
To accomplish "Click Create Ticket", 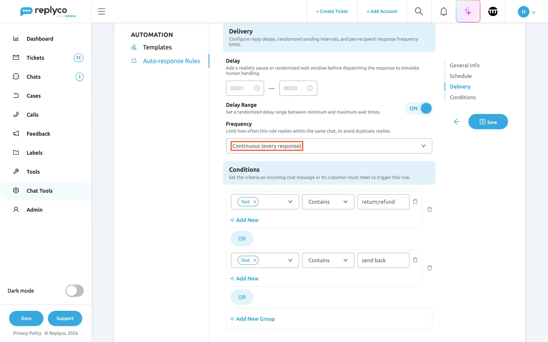I will [x=332, y=11].
